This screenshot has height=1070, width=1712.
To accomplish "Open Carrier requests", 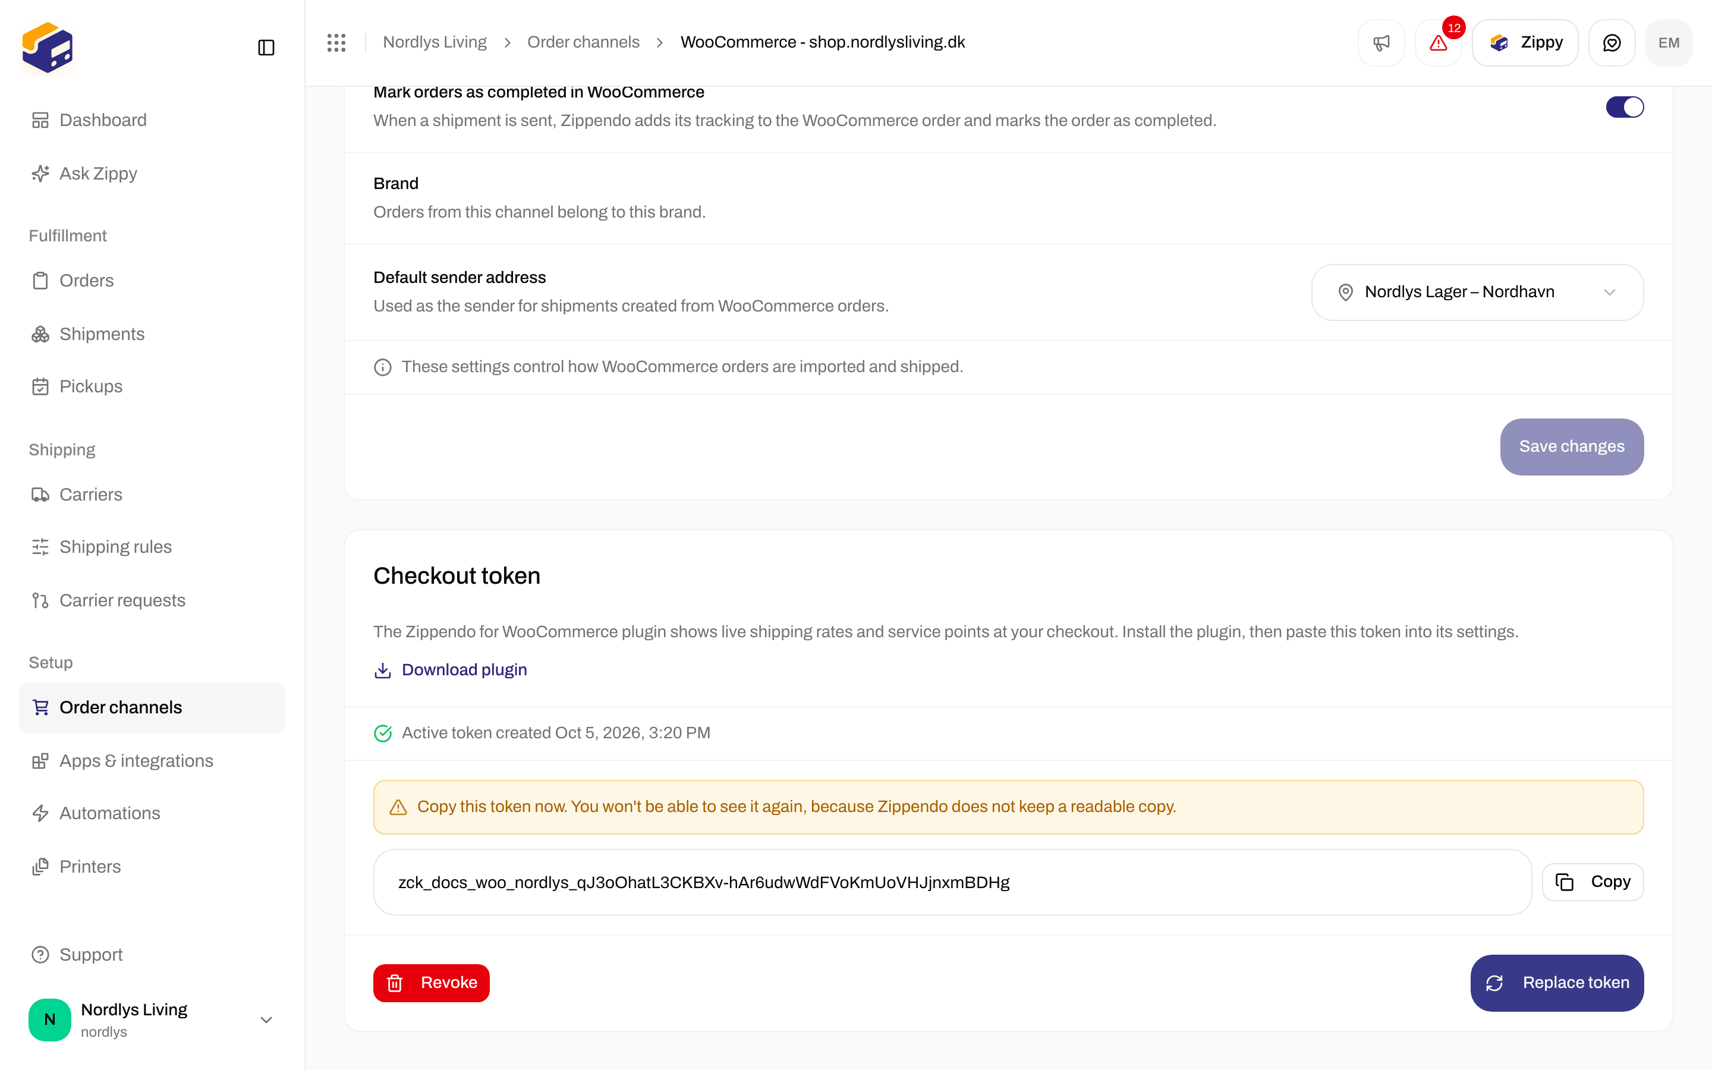I will (x=152, y=600).
